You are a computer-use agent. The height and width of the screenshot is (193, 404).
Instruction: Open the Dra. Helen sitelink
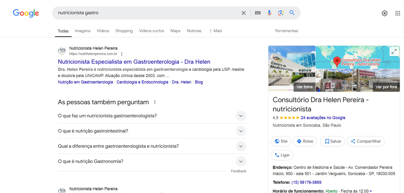pyautogui.click(x=181, y=82)
